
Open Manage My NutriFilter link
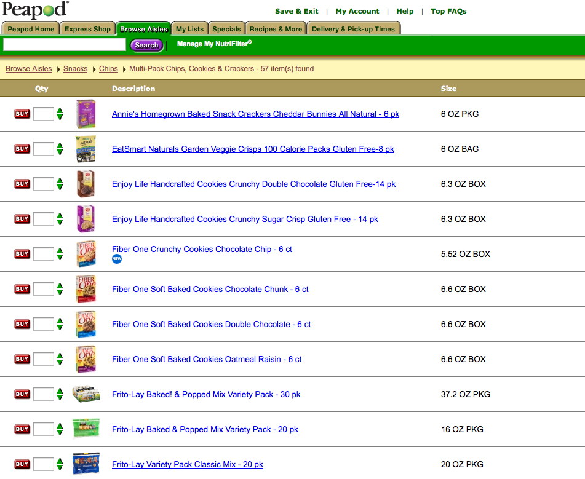click(214, 44)
